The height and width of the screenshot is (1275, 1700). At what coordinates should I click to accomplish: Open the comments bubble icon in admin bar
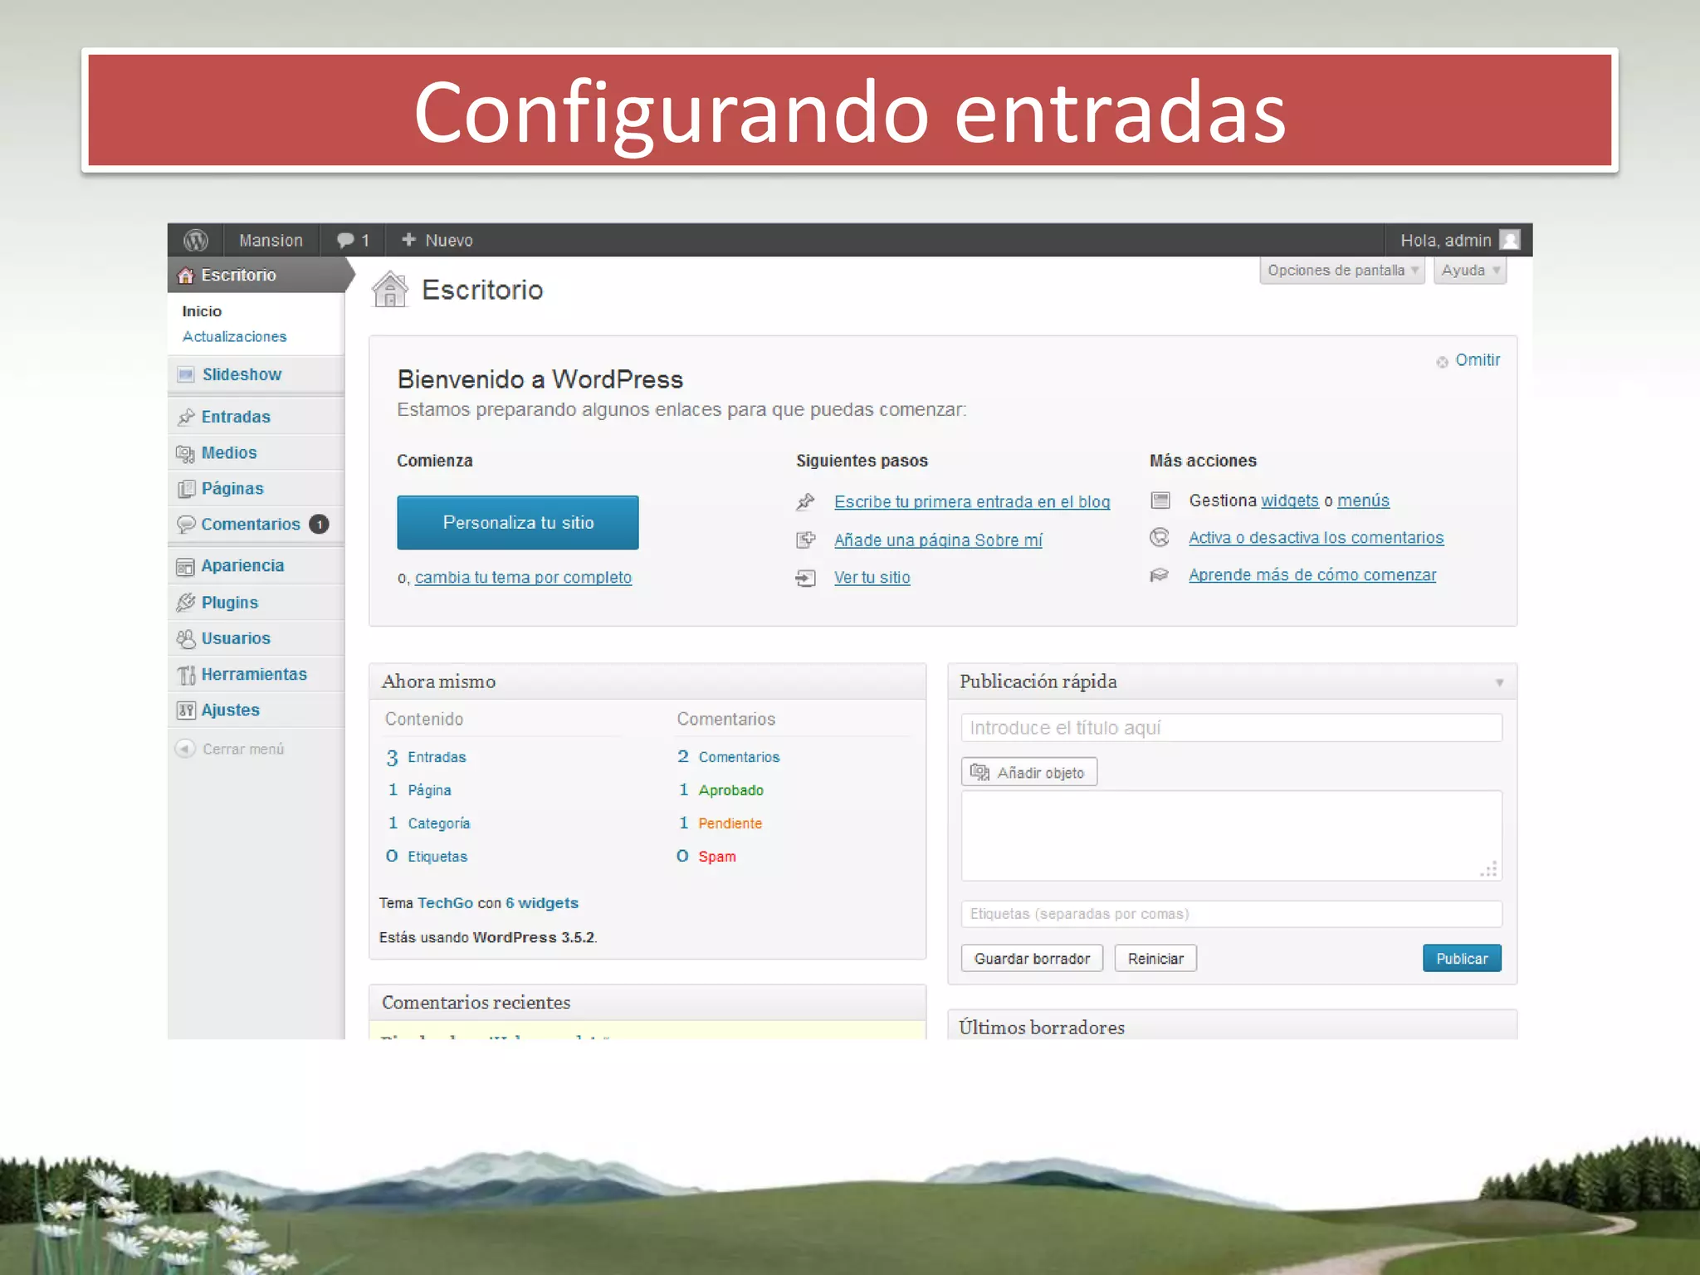(345, 240)
